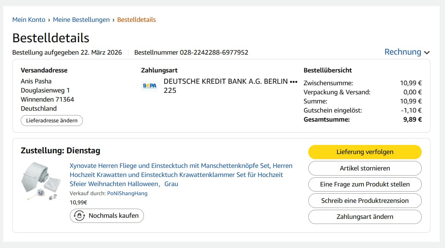Track shipment via Lieferung verfolgen
445x248 pixels.
point(365,152)
